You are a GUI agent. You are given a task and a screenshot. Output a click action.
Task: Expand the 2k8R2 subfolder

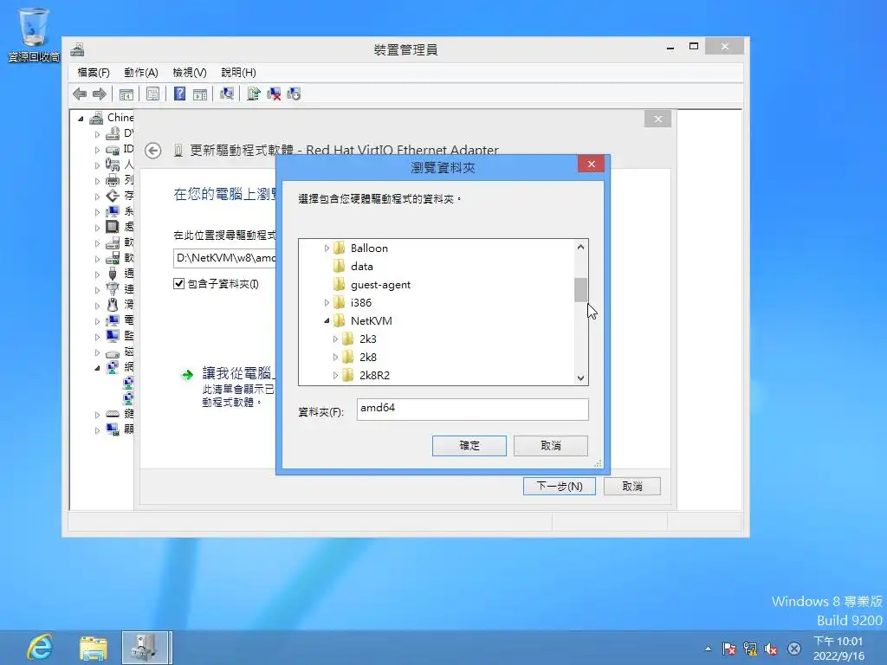click(x=335, y=375)
